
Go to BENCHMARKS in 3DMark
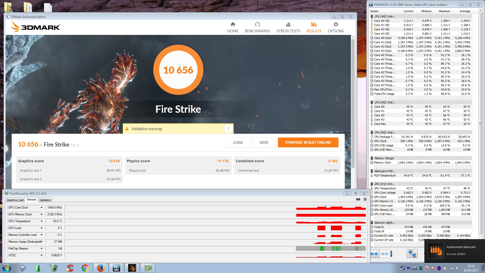(x=257, y=27)
